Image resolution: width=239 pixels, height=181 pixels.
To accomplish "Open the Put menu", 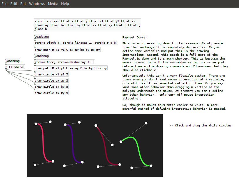I will coord(23,4).
